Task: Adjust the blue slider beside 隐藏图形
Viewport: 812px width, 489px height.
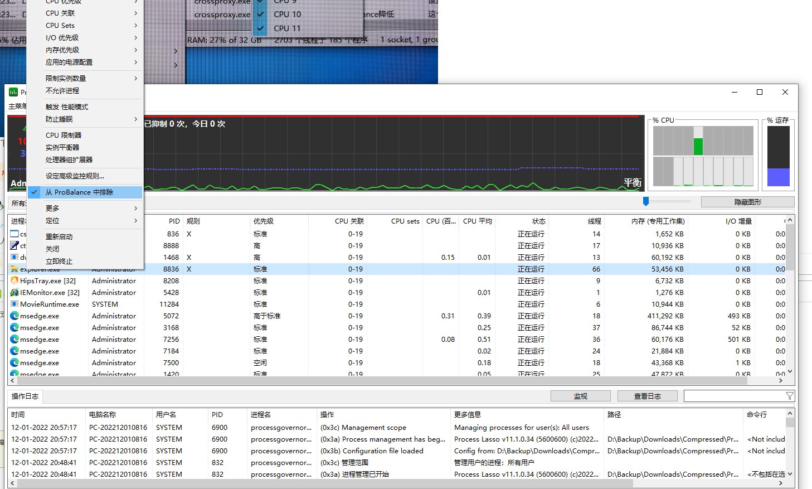Action: click(x=645, y=201)
